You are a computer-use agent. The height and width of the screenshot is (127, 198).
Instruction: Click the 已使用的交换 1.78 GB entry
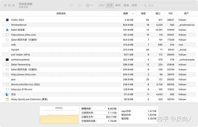coord(99,121)
